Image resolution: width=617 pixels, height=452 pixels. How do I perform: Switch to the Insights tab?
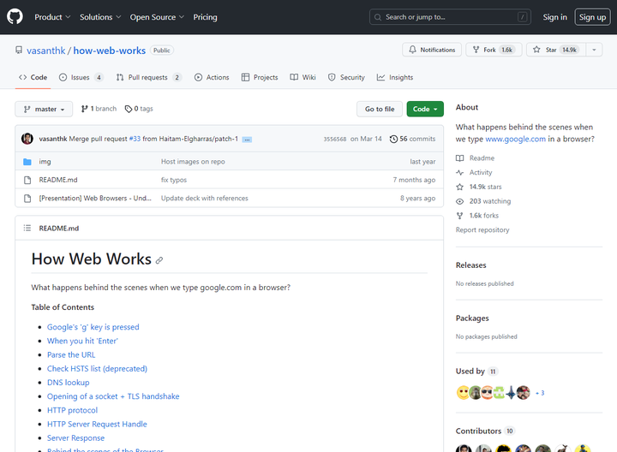(x=395, y=77)
